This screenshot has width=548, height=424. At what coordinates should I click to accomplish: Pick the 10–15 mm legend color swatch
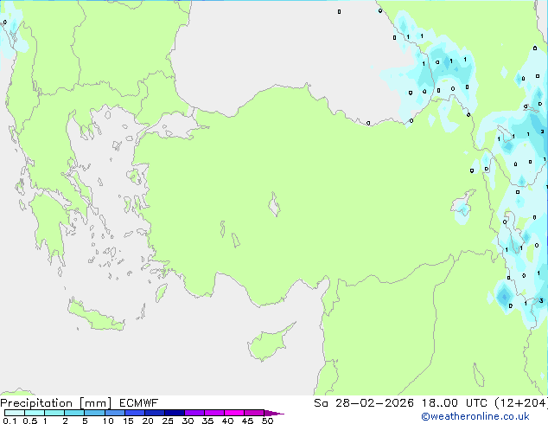[114, 413]
